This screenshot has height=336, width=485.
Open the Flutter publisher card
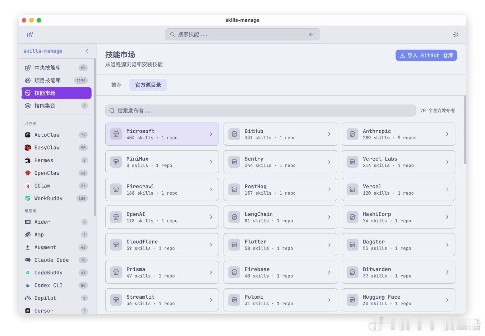(x=280, y=245)
